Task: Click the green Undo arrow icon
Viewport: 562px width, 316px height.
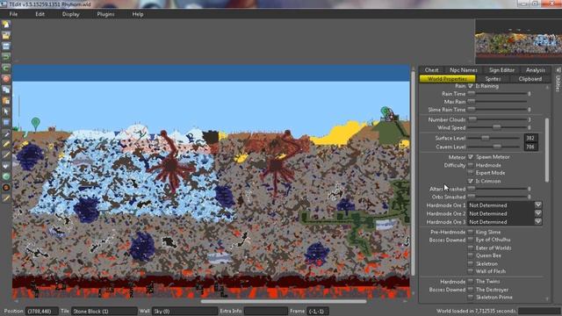Action: pos(6,57)
